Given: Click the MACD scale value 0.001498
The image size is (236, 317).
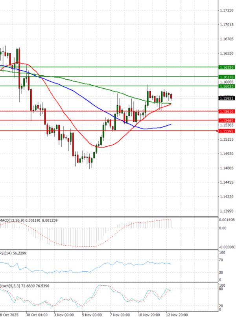Looking at the screenshot, I should [227, 220].
